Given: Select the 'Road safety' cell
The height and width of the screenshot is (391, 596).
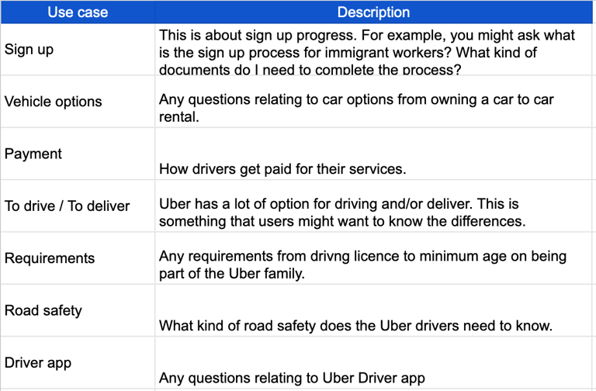Looking at the screenshot, I should [x=78, y=310].
